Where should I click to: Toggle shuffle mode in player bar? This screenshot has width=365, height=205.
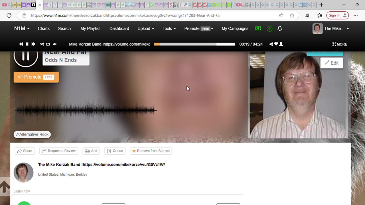point(42,44)
